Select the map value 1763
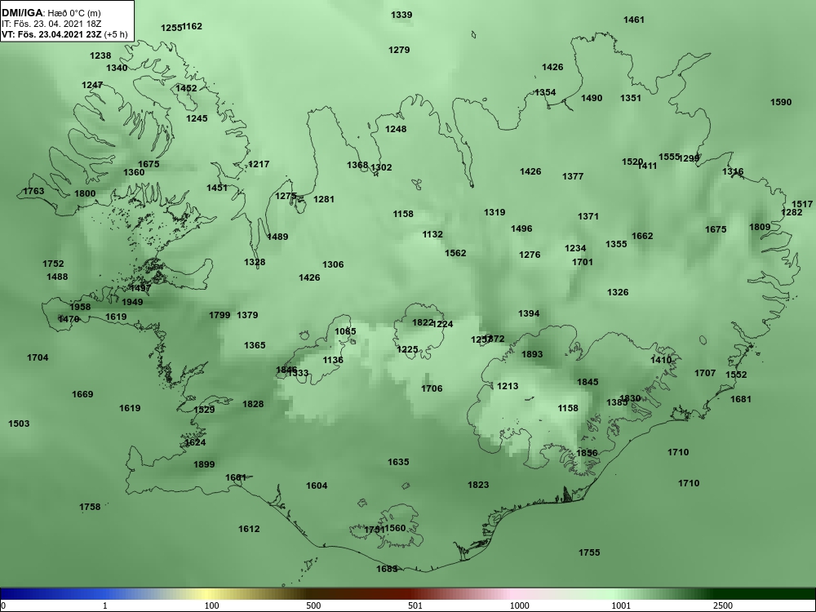816x612 pixels. (33, 192)
